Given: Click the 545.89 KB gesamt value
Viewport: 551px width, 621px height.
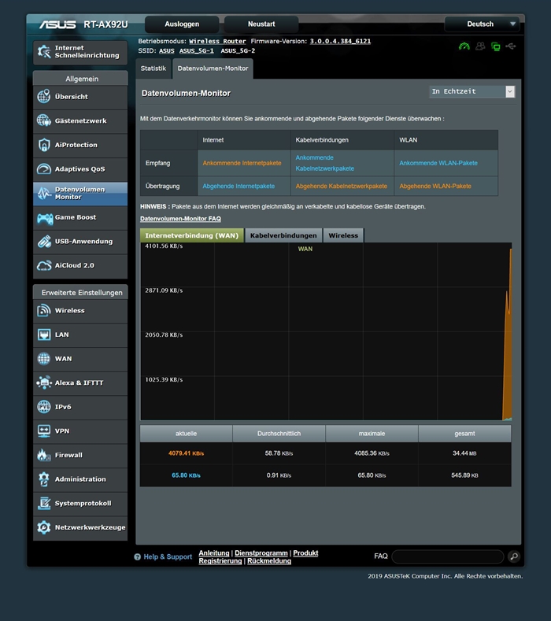Looking at the screenshot, I should pyautogui.click(x=464, y=475).
